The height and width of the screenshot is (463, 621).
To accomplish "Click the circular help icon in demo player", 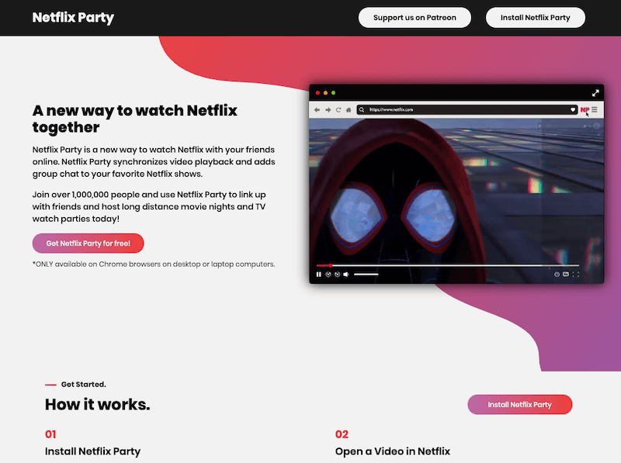I will [x=557, y=275].
